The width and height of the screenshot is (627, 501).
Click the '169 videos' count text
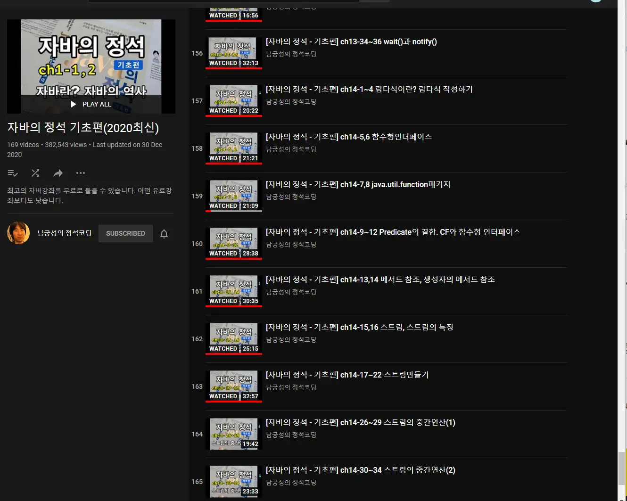23,145
